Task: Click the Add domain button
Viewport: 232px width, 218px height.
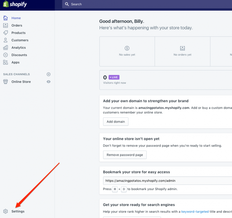Action: [x=116, y=122]
